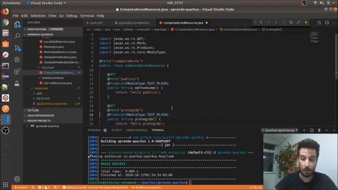Open the Test beaker view in activity bar

point(17,83)
